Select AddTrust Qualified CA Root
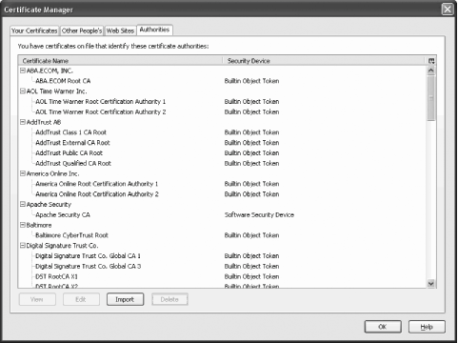The width and height of the screenshot is (458, 343). point(73,163)
